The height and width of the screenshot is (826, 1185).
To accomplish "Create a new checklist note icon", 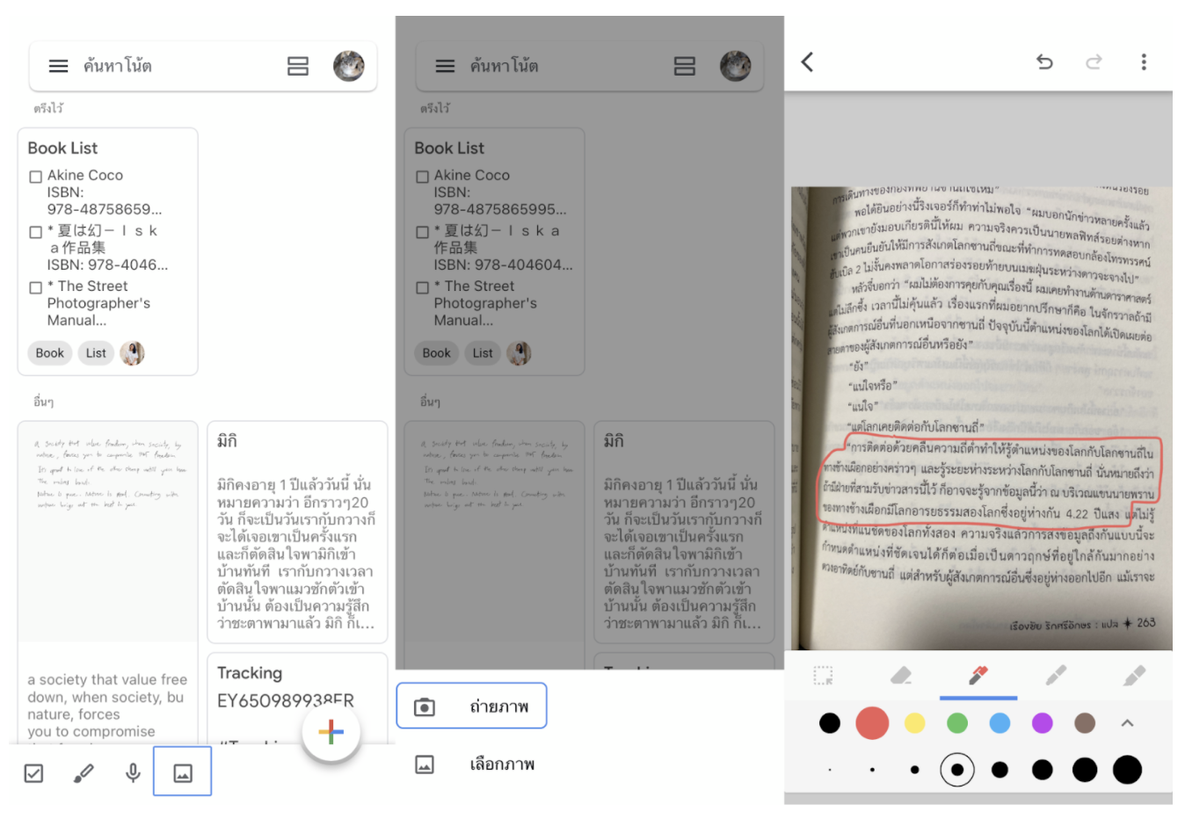I will click(x=33, y=773).
